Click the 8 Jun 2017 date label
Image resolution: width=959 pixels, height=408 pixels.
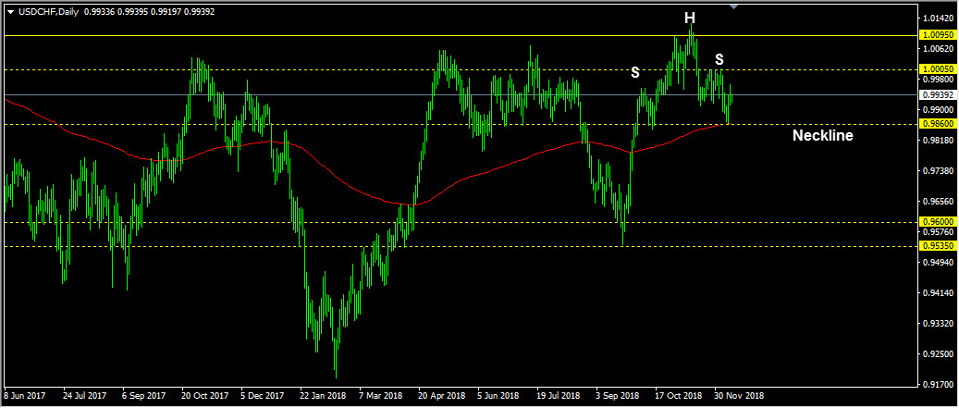(x=25, y=396)
